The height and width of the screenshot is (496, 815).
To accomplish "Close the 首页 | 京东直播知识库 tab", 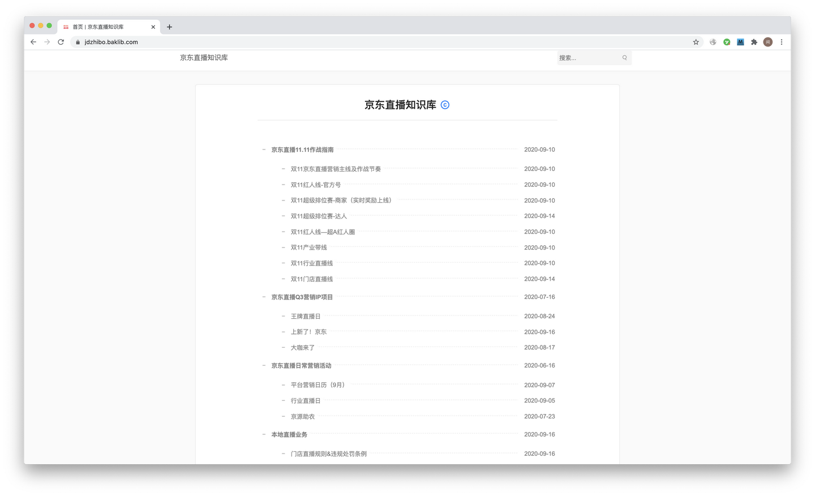I will tap(153, 27).
